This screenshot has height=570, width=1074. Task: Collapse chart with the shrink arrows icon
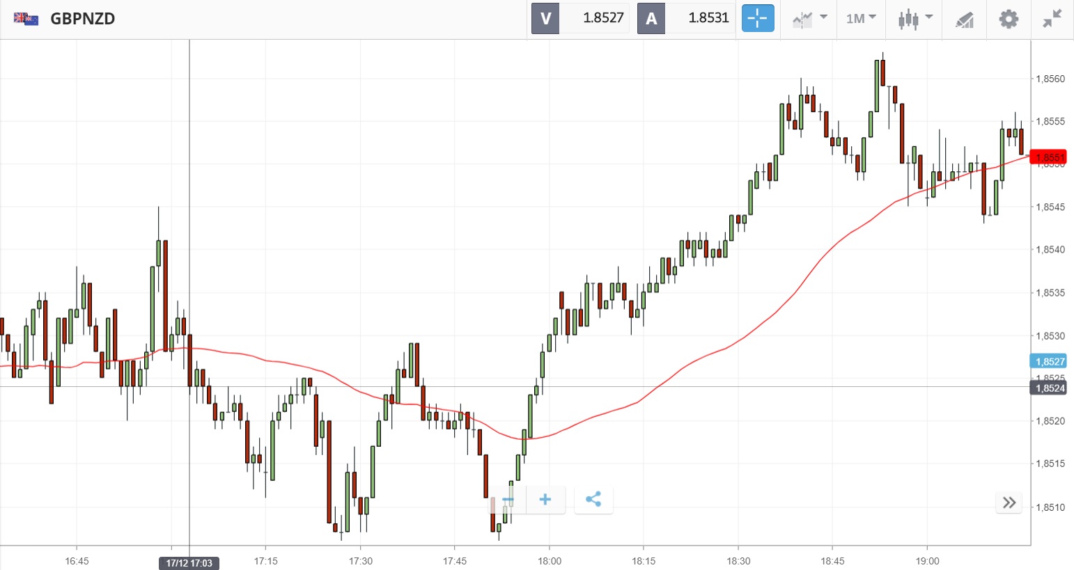(1052, 19)
